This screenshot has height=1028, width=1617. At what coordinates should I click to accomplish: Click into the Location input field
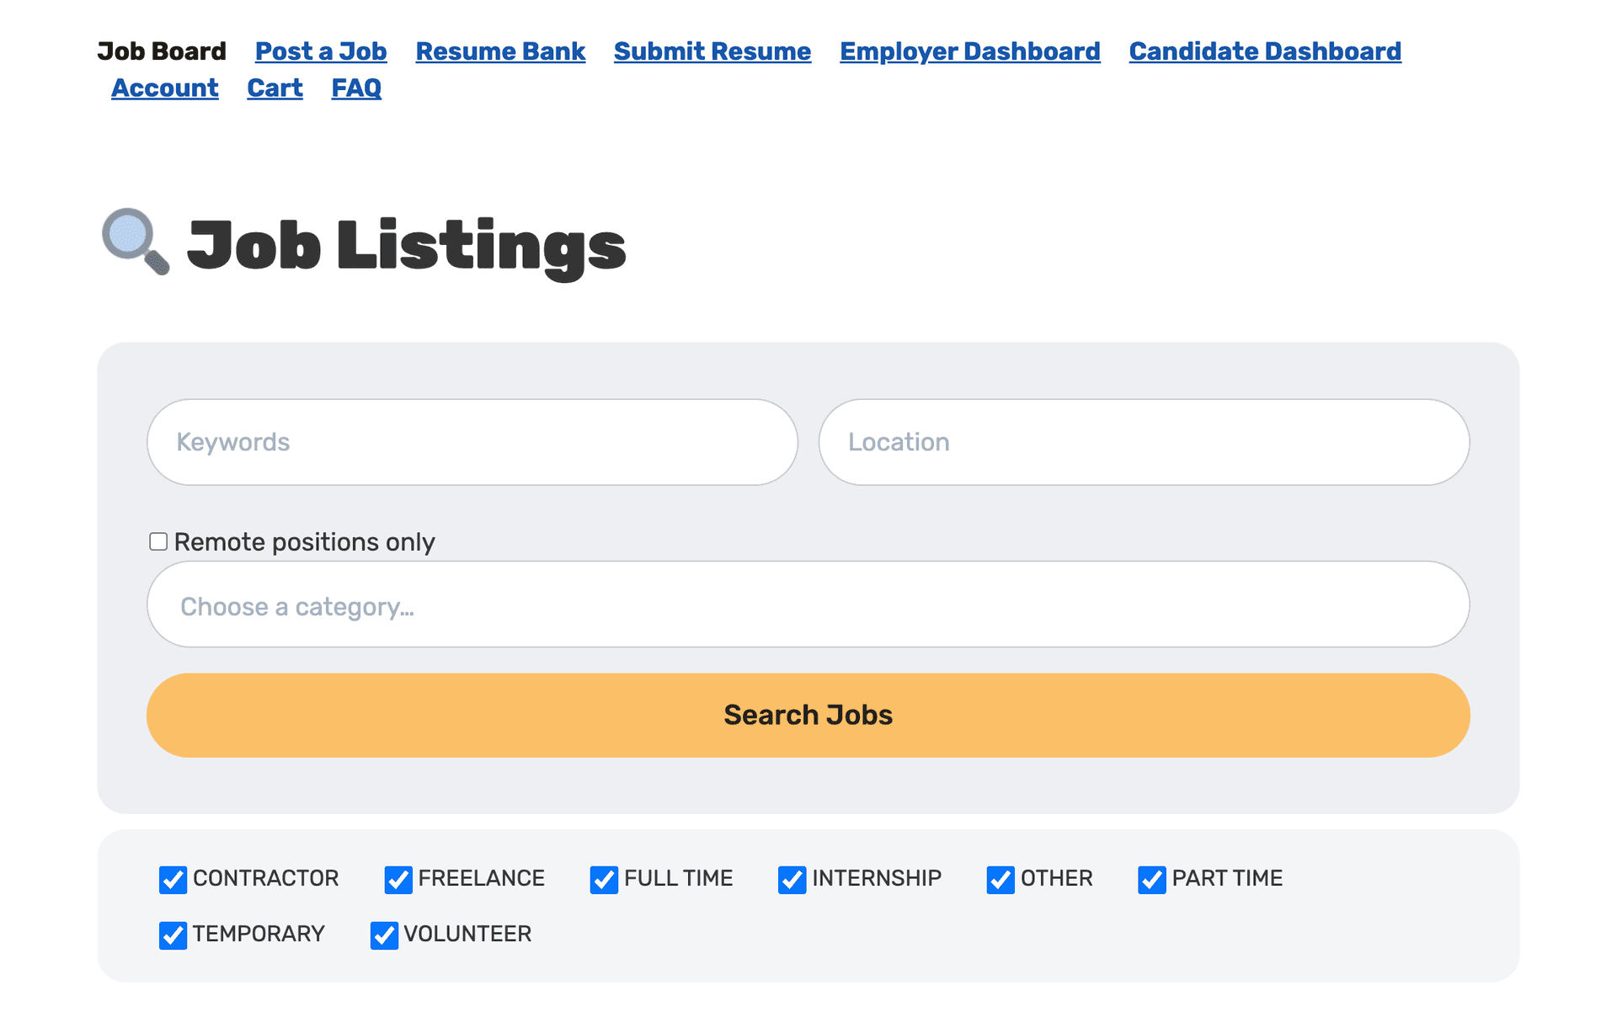coord(1144,442)
